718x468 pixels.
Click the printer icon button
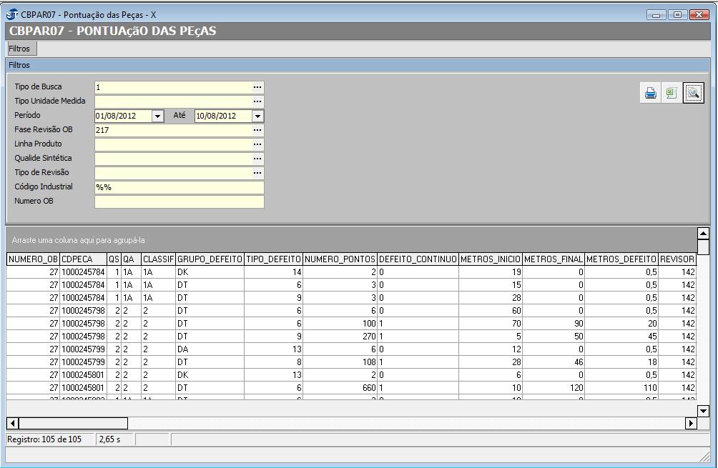(x=650, y=94)
